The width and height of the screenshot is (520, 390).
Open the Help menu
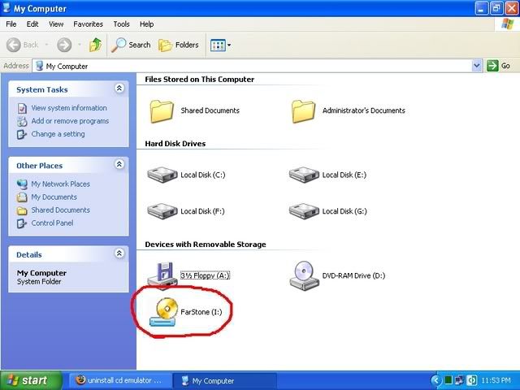click(x=146, y=24)
